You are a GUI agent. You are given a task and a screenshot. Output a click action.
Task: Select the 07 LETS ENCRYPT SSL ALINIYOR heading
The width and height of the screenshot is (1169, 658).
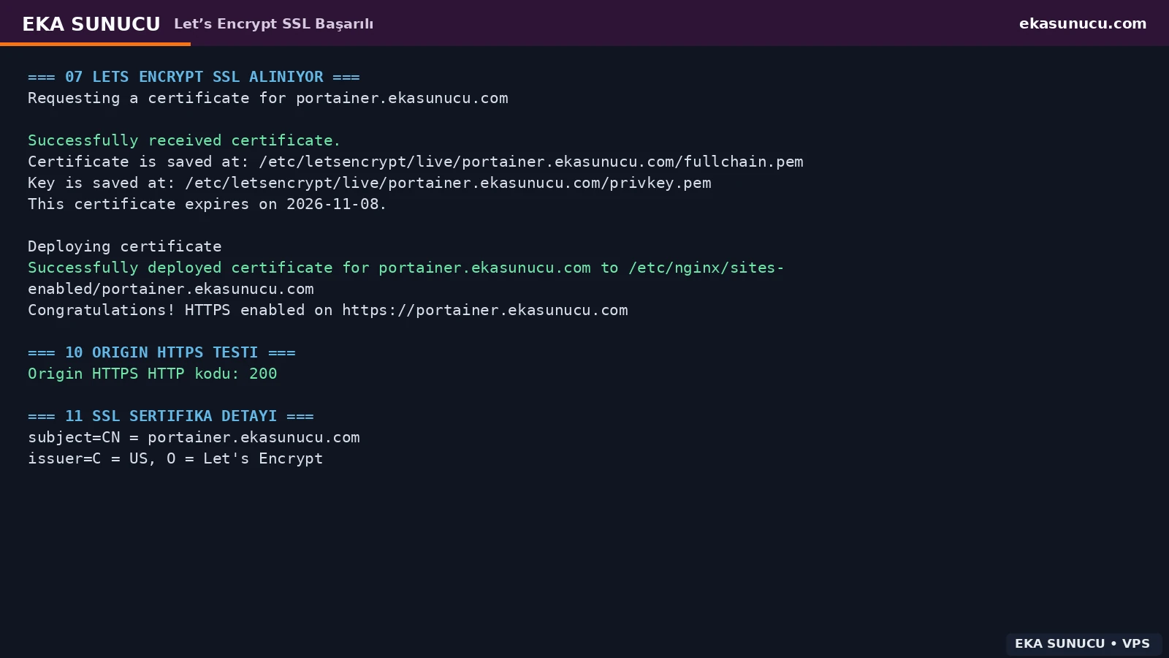point(194,77)
